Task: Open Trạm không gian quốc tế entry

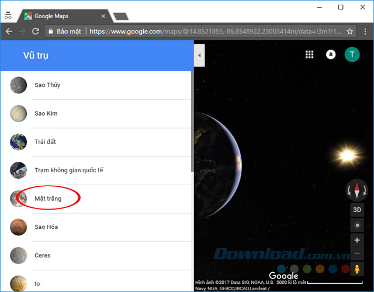Action: [x=96, y=170]
